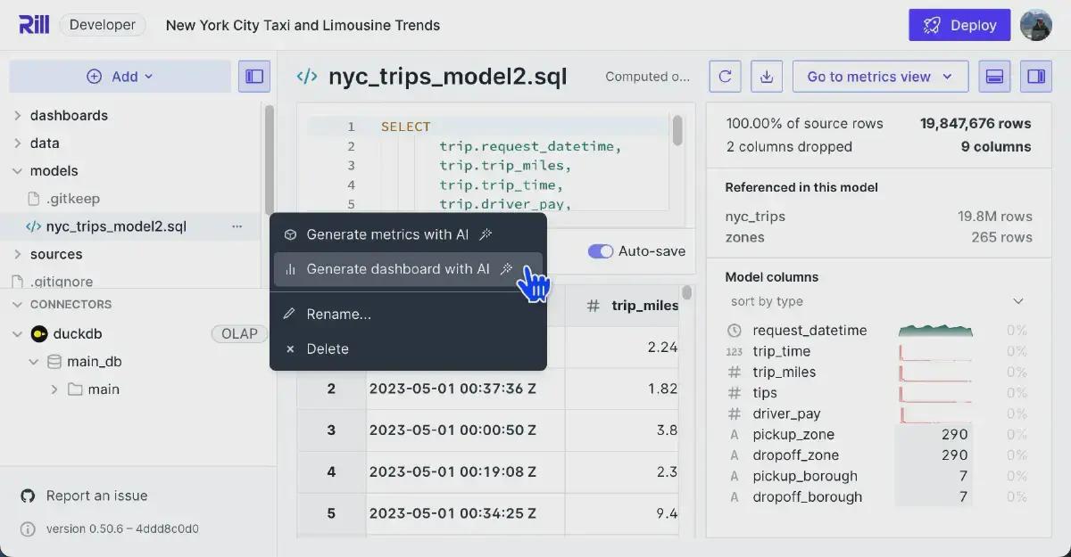Screen dimensions: 1071x557
Task: Collapse the main_db database
Action: tap(34, 362)
